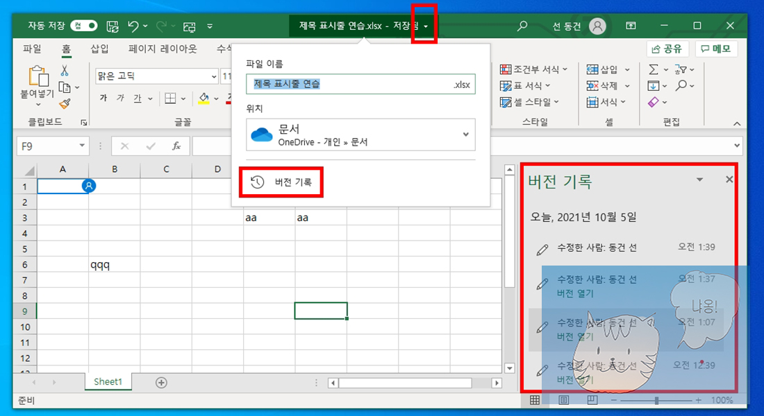Click the Format Painter brush icon
Viewport: 764px width, 416px height.
click(x=65, y=103)
